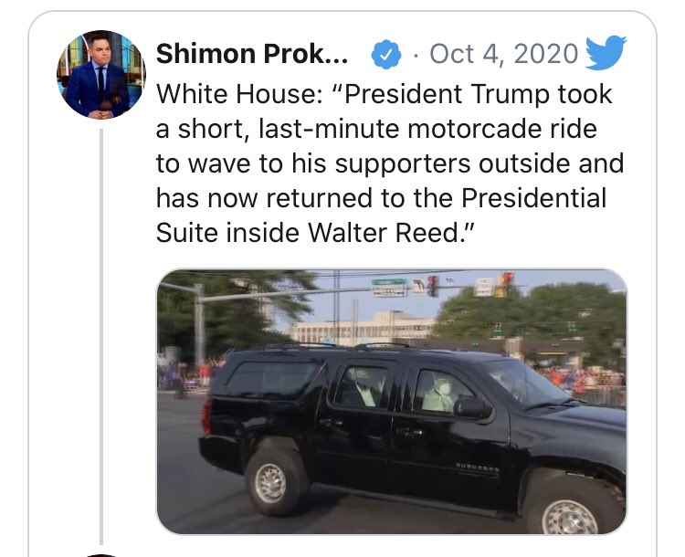Open the 'Shimon Prok...' display name
This screenshot has width=685, height=557.
coord(252,54)
